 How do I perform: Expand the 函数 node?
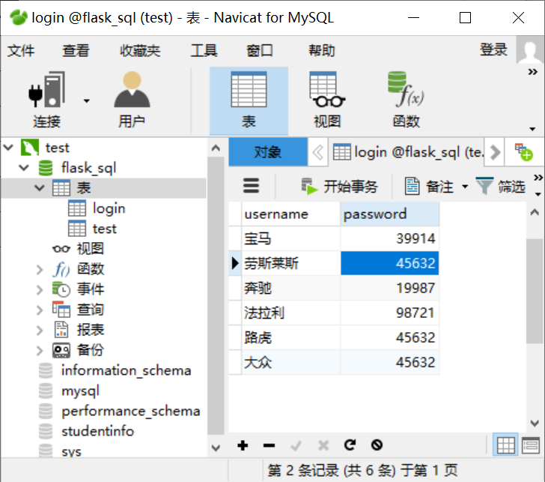point(40,269)
